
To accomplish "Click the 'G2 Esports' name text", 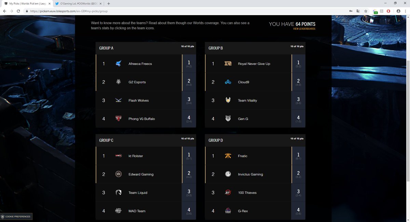I will tap(137, 82).
